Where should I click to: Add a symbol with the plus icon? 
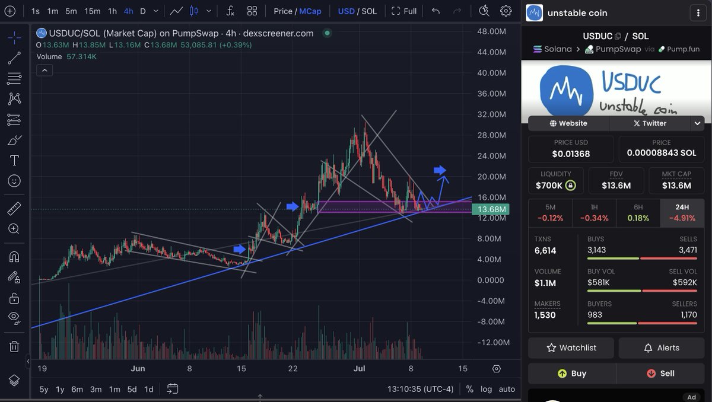pos(10,11)
